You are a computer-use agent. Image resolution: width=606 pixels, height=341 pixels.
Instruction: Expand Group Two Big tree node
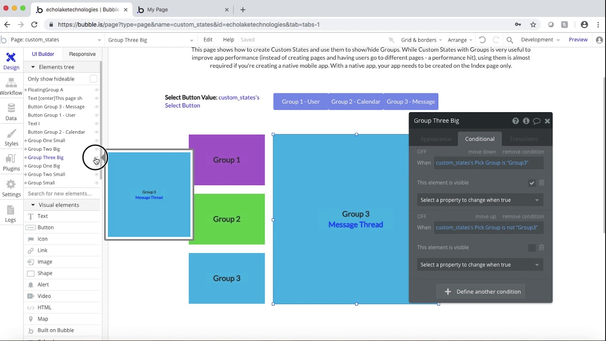26,149
